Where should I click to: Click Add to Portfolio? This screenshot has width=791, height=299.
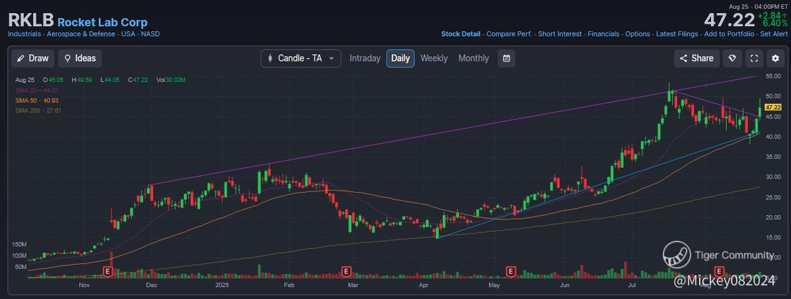pyautogui.click(x=729, y=34)
